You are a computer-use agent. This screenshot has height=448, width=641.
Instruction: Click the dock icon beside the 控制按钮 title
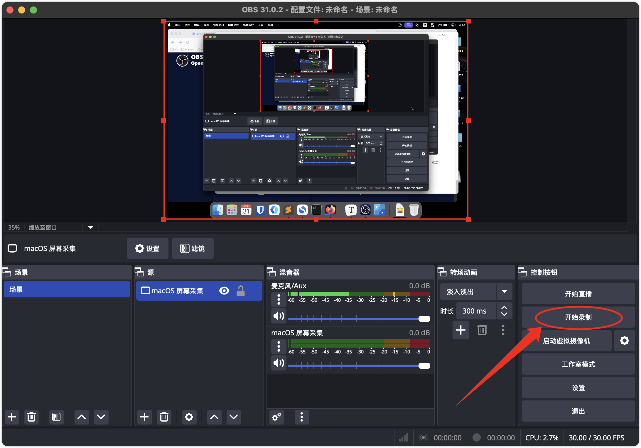523,272
